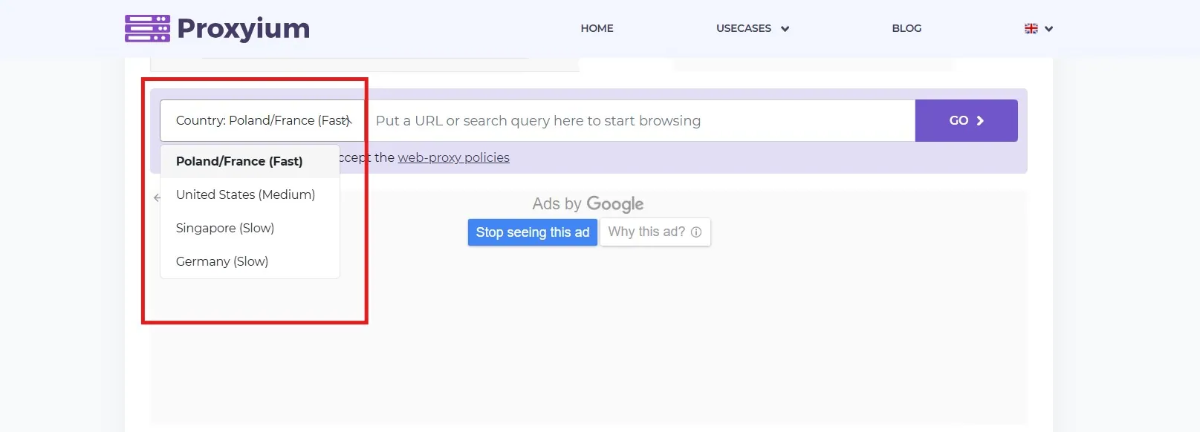
Task: Open the BLOG page
Action: coord(907,28)
